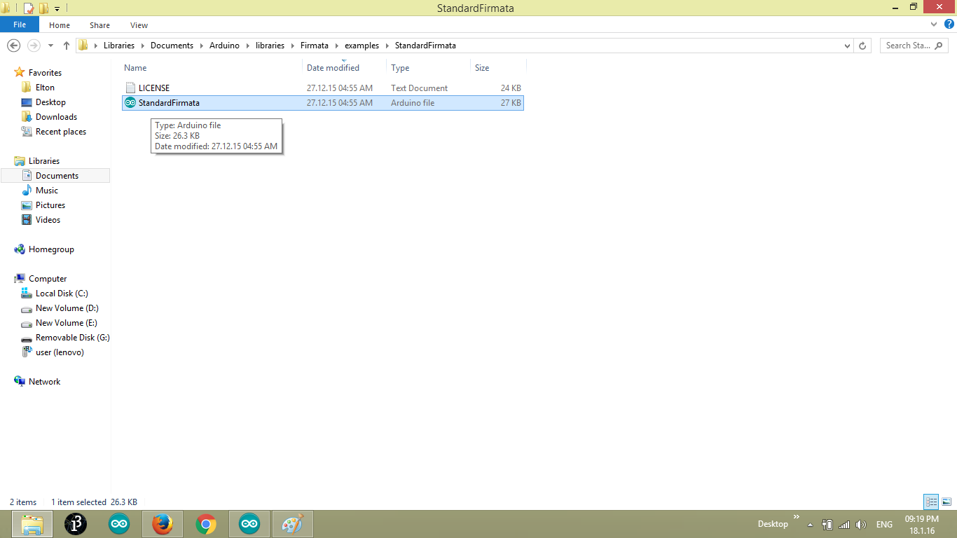
Task: Launch Processing from the taskbar
Action: pos(76,524)
